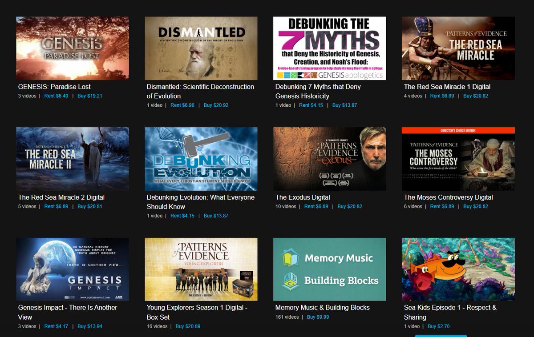The height and width of the screenshot is (337, 534).
Task: Click title Genesis Impact - There Is Another View
Action: 68,313
